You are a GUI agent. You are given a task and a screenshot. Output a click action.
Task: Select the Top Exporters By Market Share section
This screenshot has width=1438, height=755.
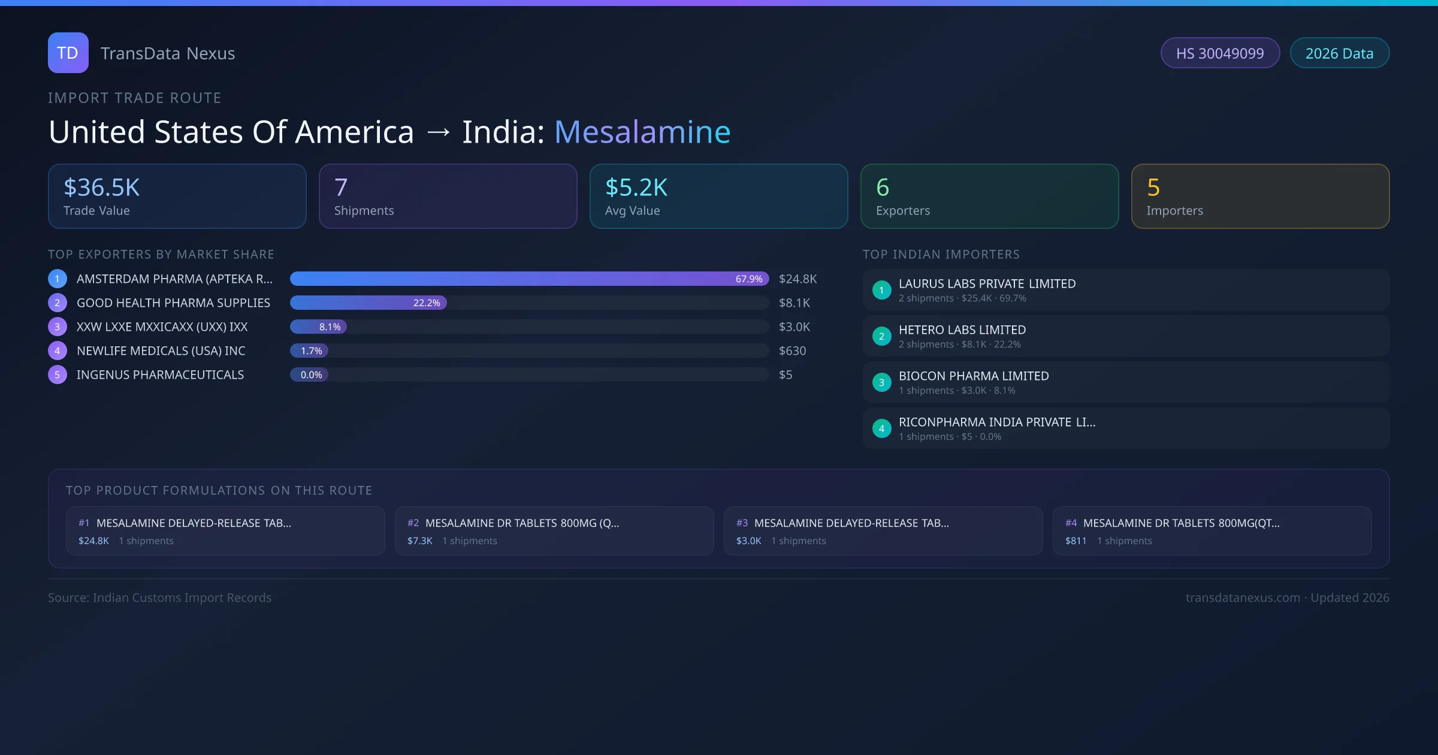pyautogui.click(x=161, y=254)
